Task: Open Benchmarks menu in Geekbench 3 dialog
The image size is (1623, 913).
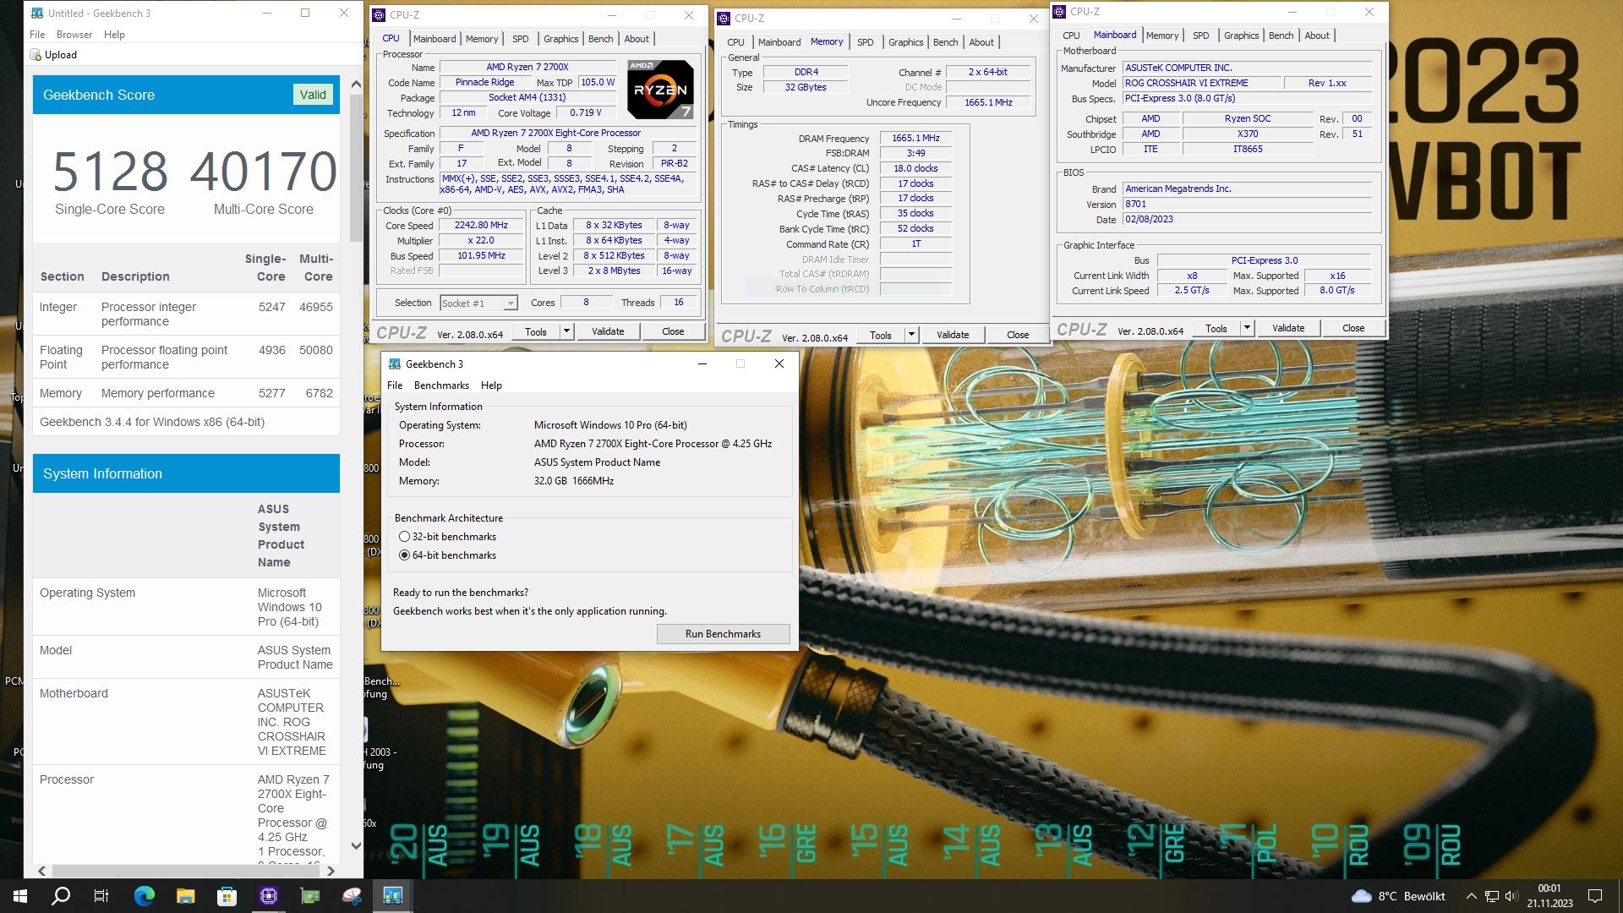Action: pos(441,385)
